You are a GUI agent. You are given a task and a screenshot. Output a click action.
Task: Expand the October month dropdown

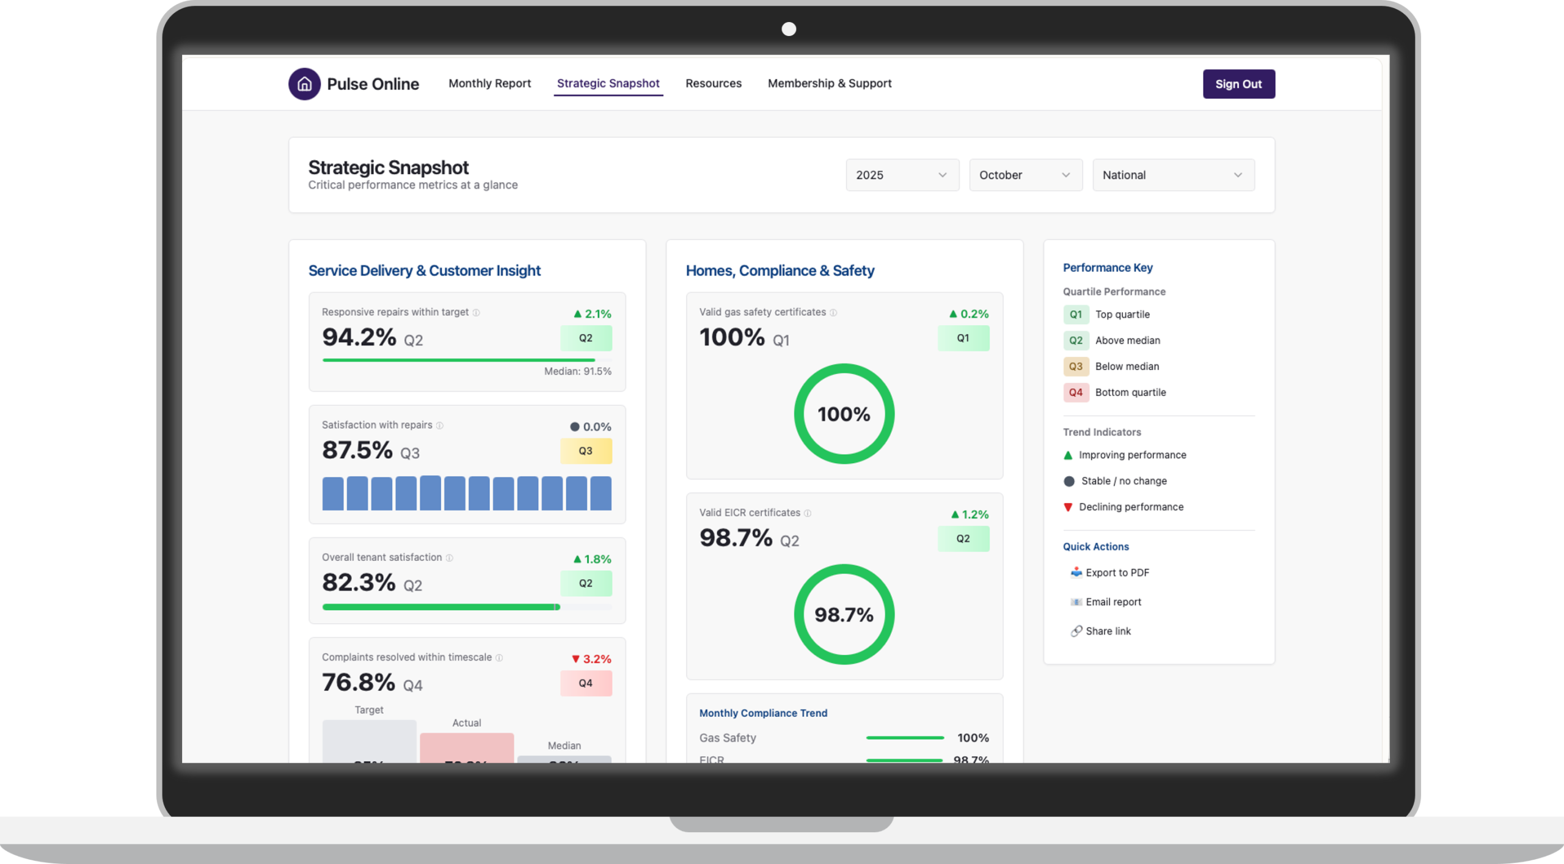coord(1025,175)
